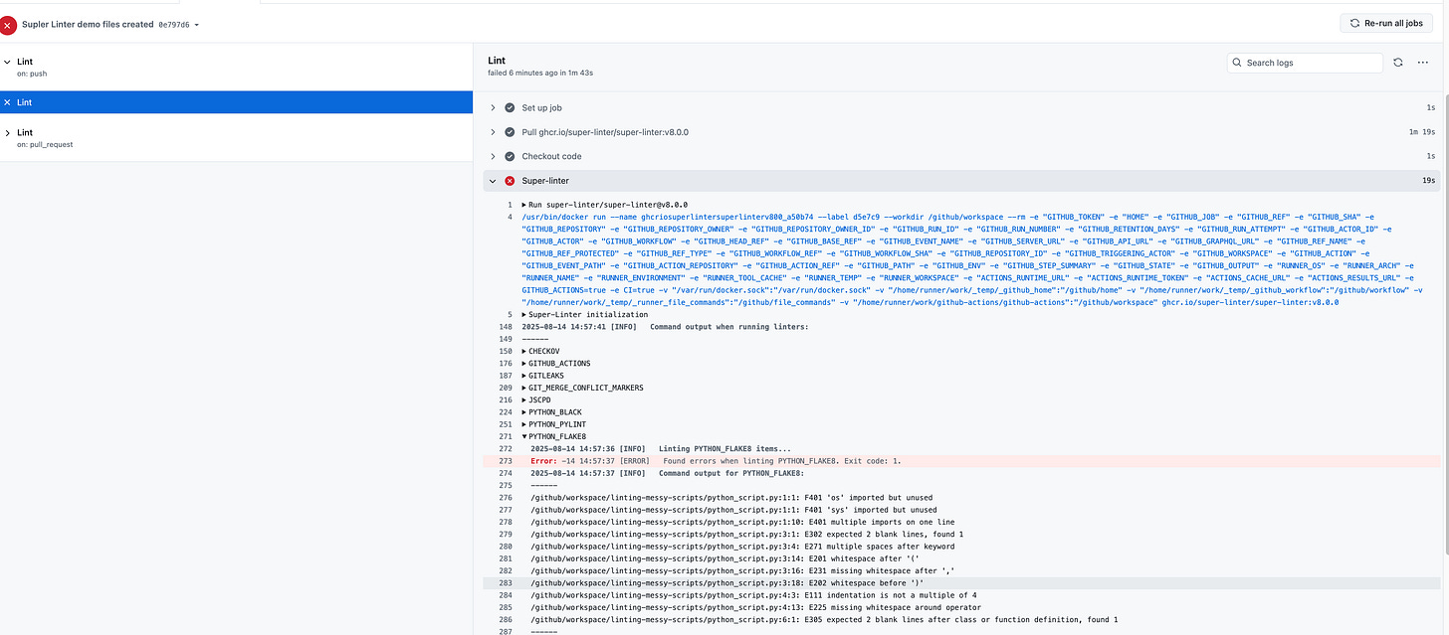This screenshot has width=1449, height=635.
Task: Click the E225 missing whitespace around operator line
Action: [x=755, y=607]
